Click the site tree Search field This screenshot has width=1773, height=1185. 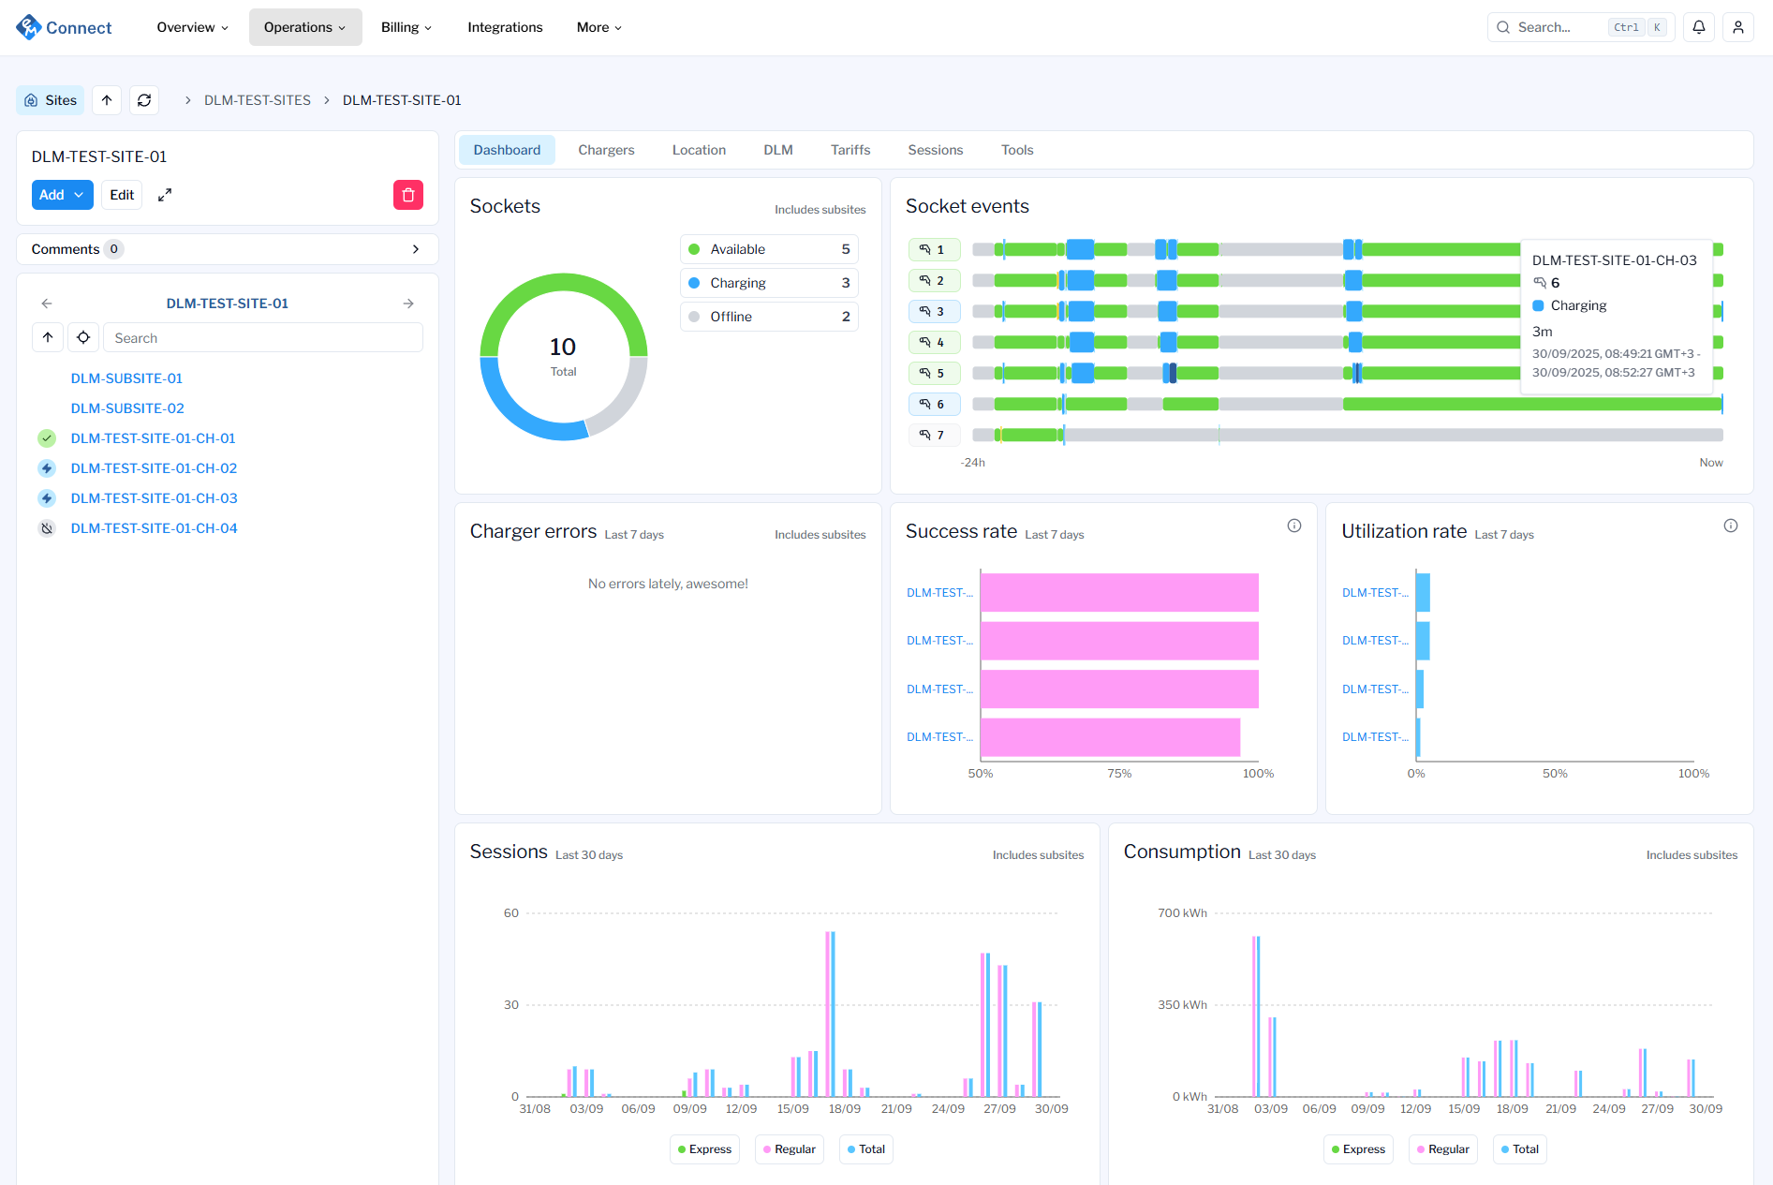(263, 337)
